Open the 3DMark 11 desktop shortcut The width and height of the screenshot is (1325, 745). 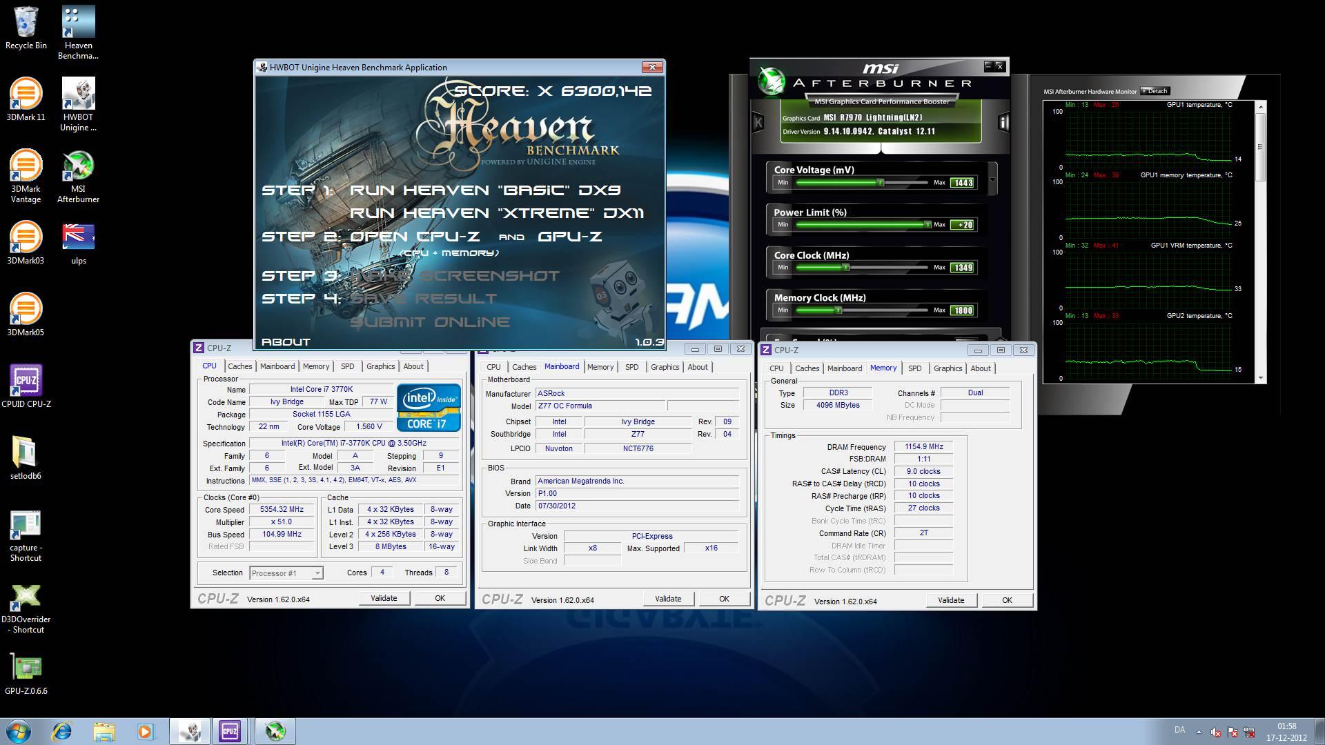click(x=26, y=99)
